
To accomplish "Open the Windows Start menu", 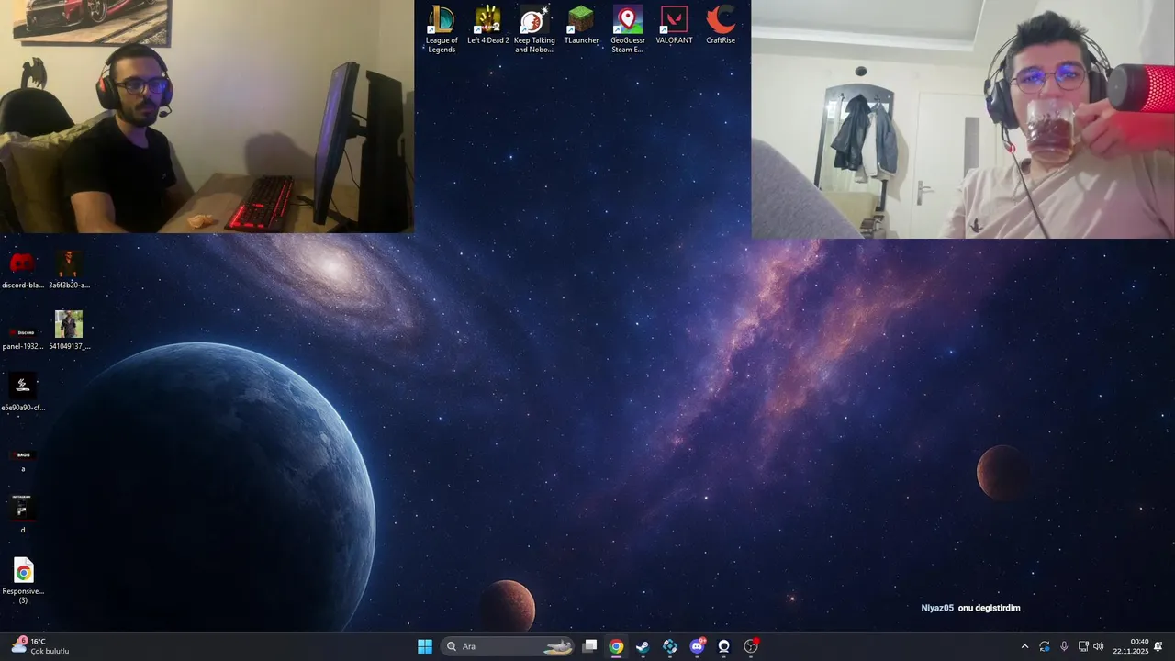I will 425,646.
